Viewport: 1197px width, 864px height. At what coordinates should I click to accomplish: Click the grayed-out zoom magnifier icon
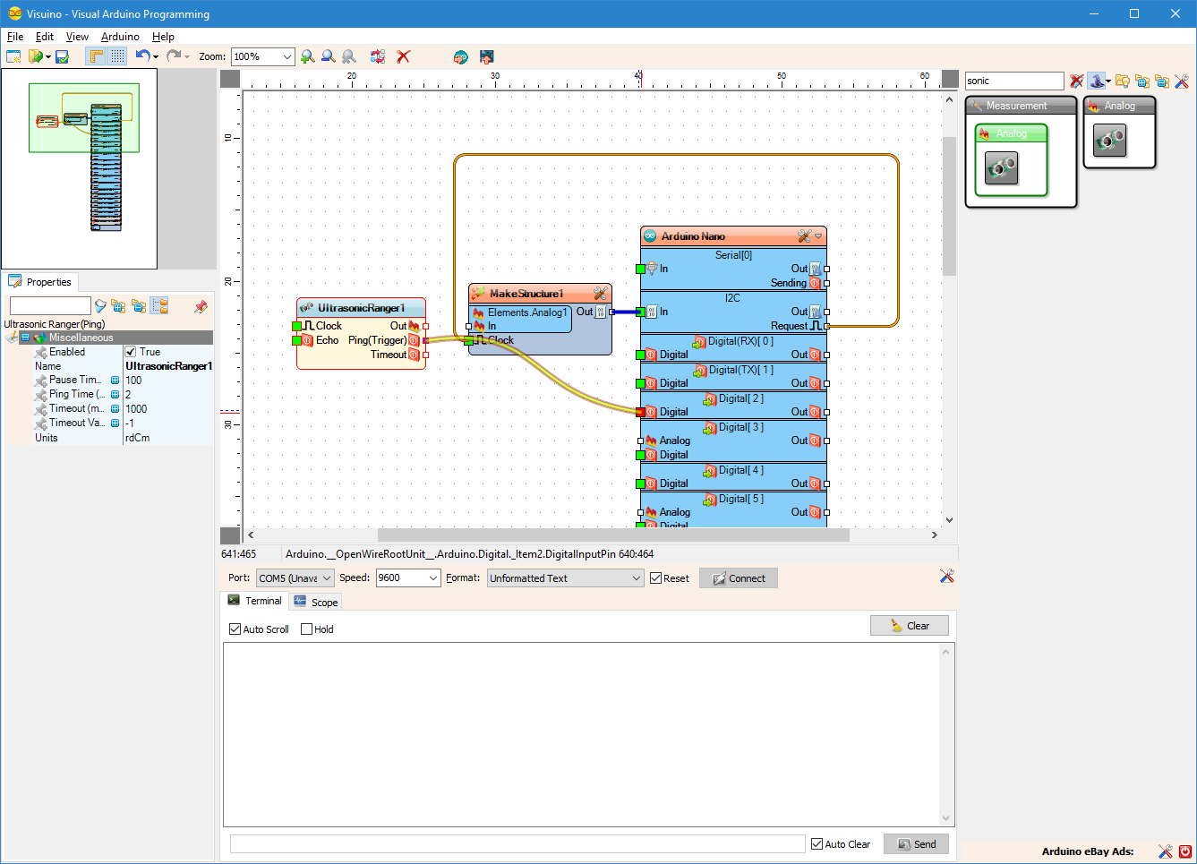click(x=349, y=56)
